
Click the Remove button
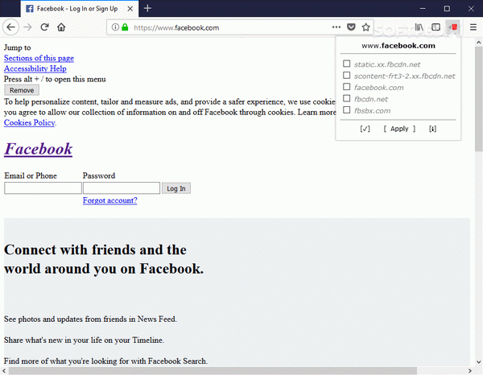(x=22, y=90)
